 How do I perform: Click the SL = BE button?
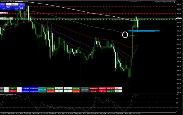click(94, 91)
